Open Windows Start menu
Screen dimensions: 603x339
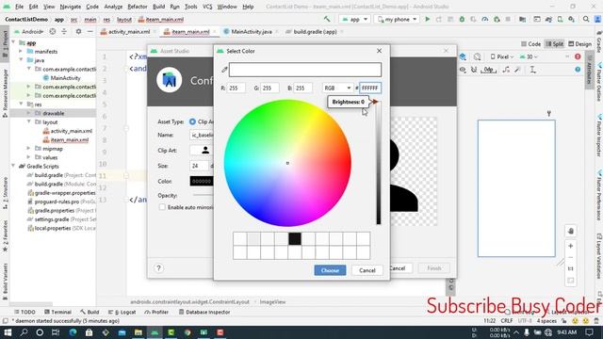click(8, 332)
